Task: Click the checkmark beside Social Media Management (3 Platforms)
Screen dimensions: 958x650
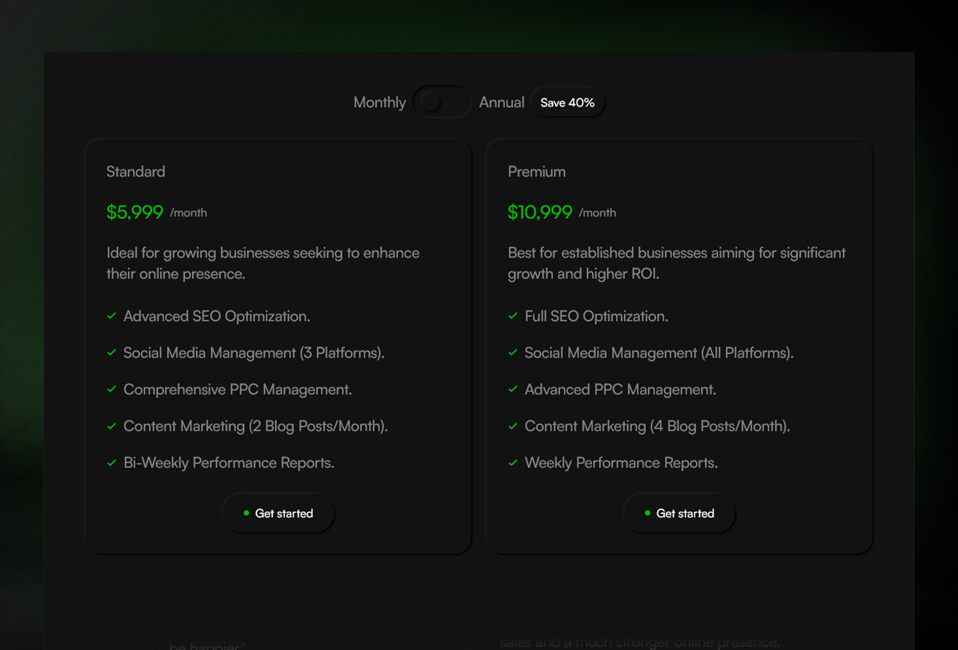Action: [x=111, y=353]
